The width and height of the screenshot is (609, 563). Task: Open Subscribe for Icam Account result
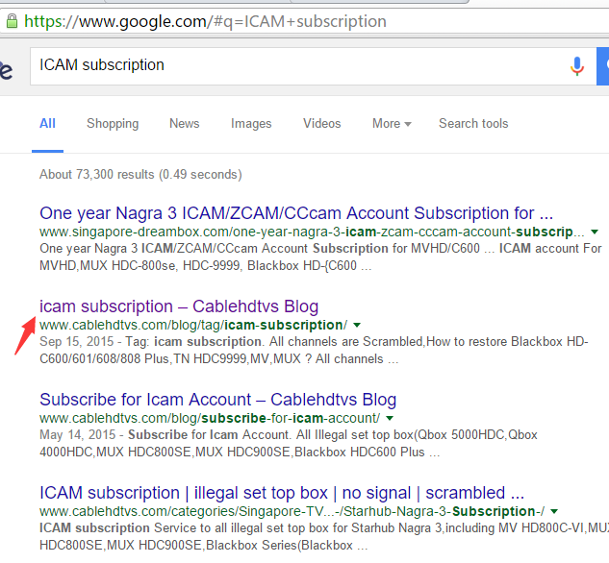pyautogui.click(x=217, y=400)
